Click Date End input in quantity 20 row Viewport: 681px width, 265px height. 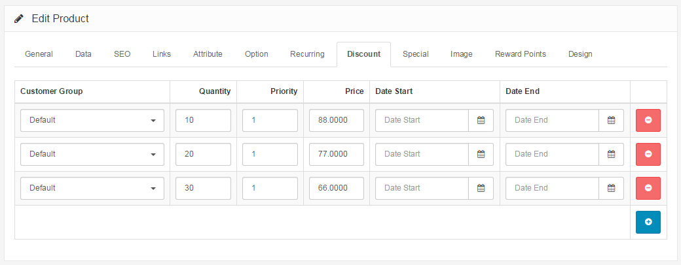(552, 154)
